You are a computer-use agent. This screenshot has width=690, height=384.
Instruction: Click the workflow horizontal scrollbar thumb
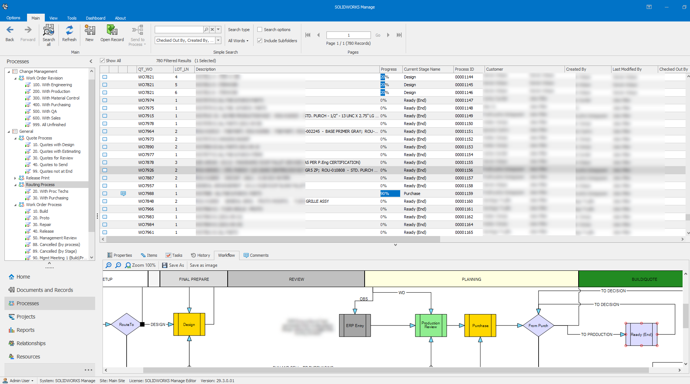(x=396, y=370)
